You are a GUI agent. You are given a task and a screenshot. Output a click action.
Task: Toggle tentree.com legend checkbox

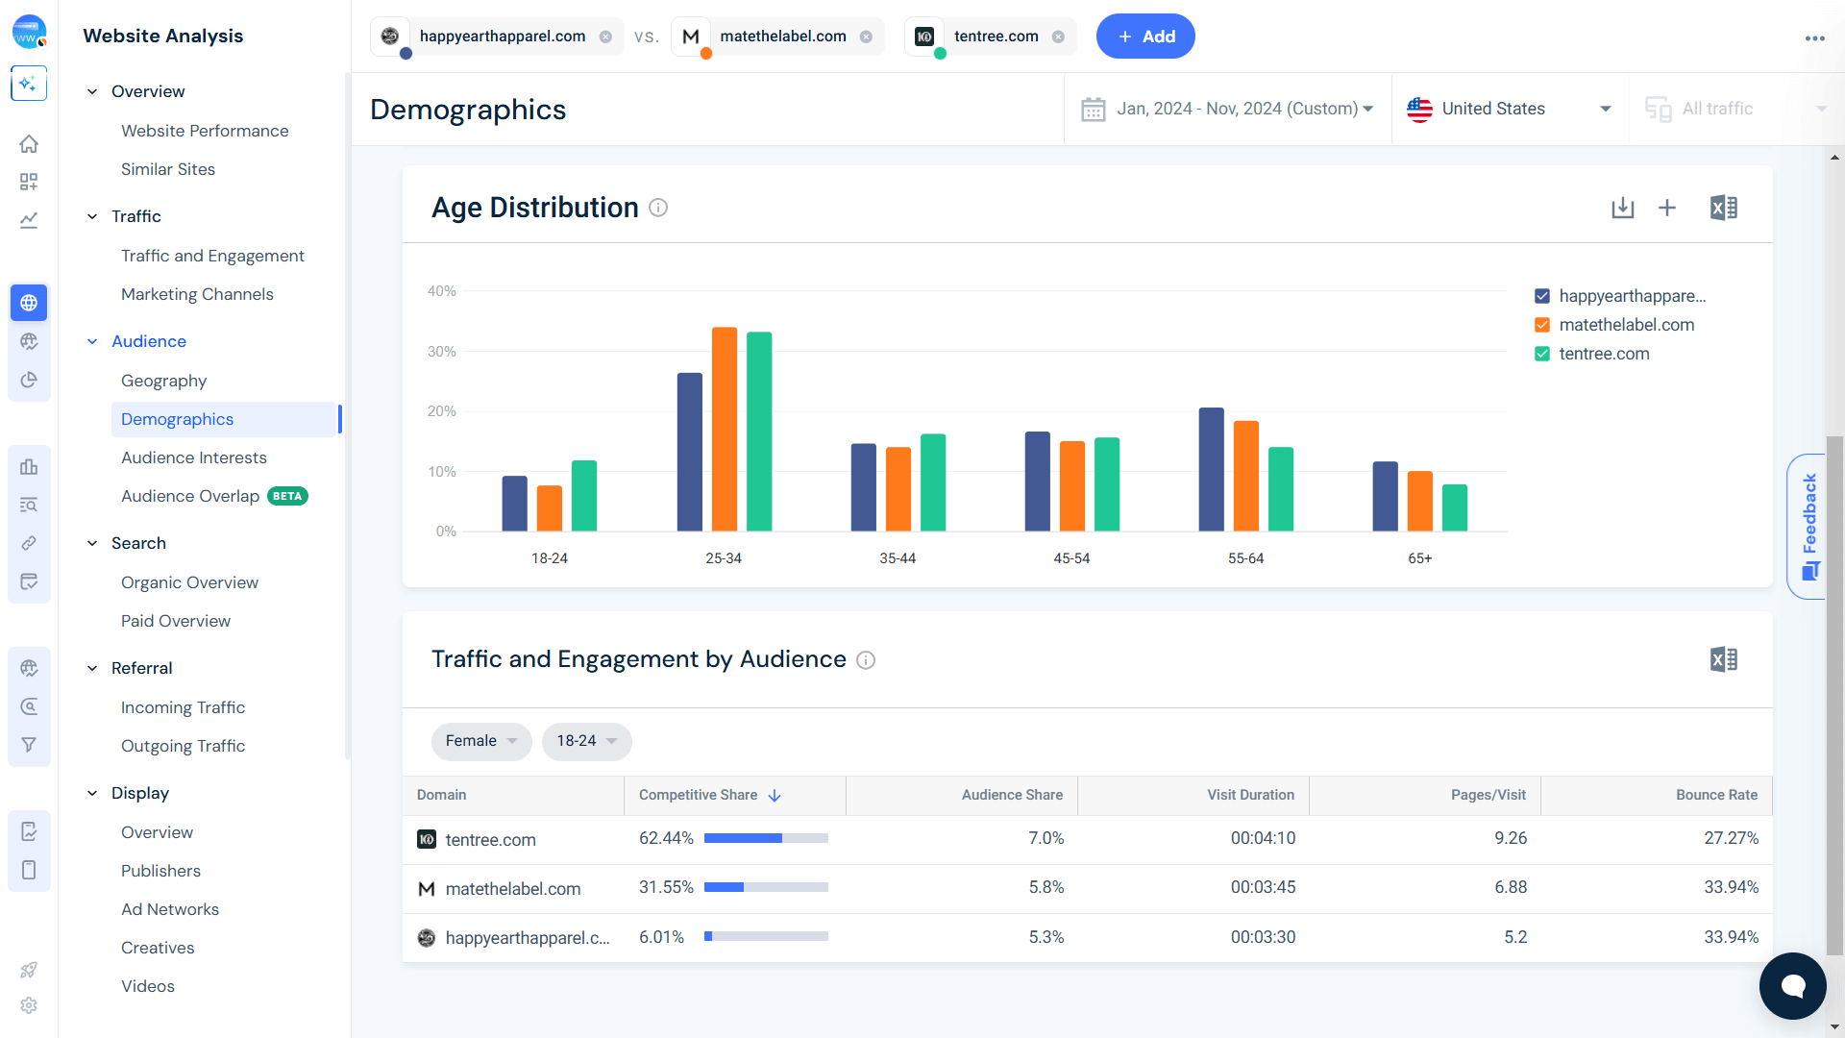click(x=1542, y=354)
